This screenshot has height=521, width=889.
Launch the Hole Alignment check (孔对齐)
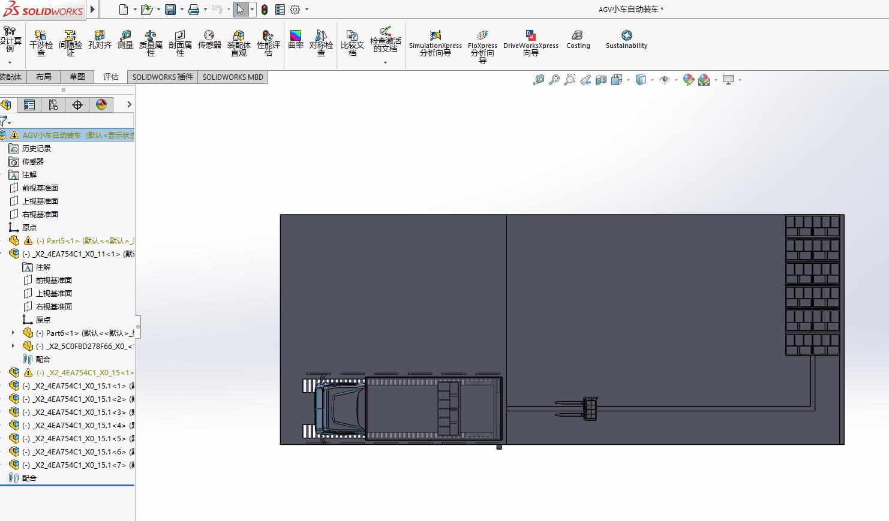coord(100,40)
